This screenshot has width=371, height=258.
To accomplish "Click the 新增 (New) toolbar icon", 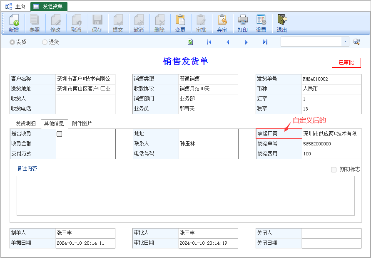I will pos(14,20).
